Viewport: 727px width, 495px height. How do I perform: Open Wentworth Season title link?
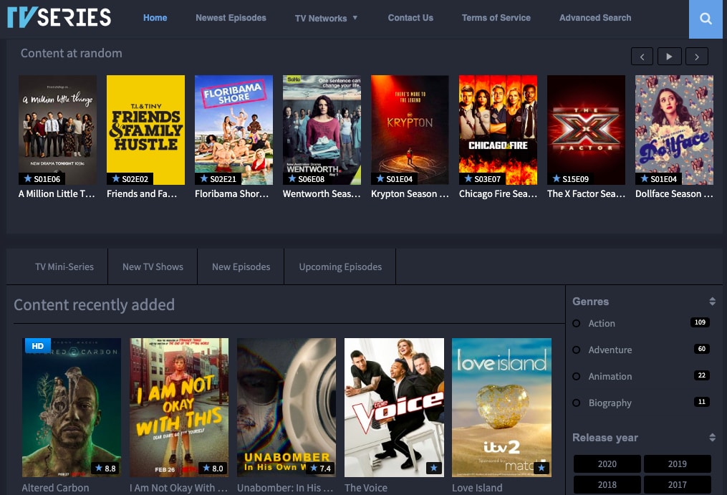tap(322, 194)
